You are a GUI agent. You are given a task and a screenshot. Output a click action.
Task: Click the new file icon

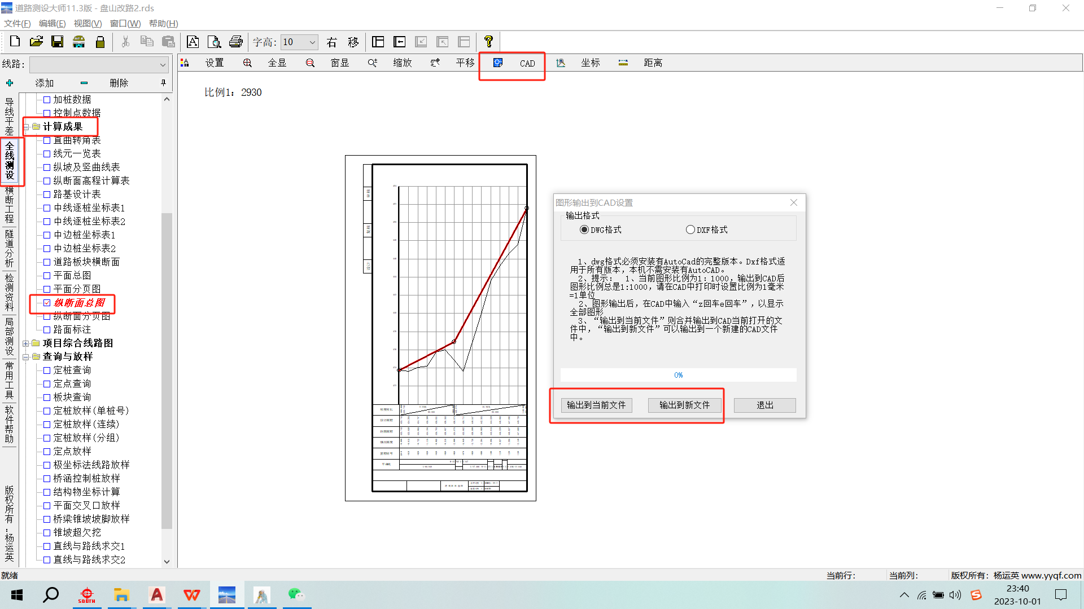tap(15, 42)
